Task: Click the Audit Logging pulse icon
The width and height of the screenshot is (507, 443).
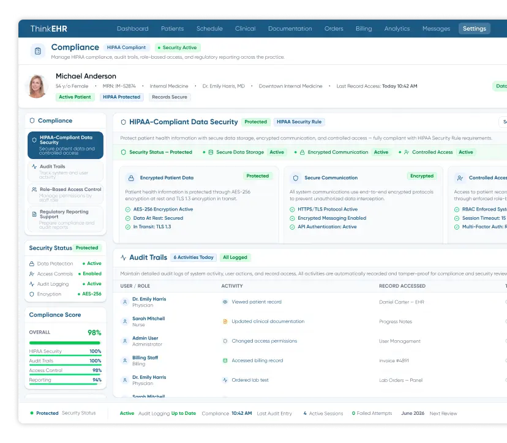Action: point(32,284)
